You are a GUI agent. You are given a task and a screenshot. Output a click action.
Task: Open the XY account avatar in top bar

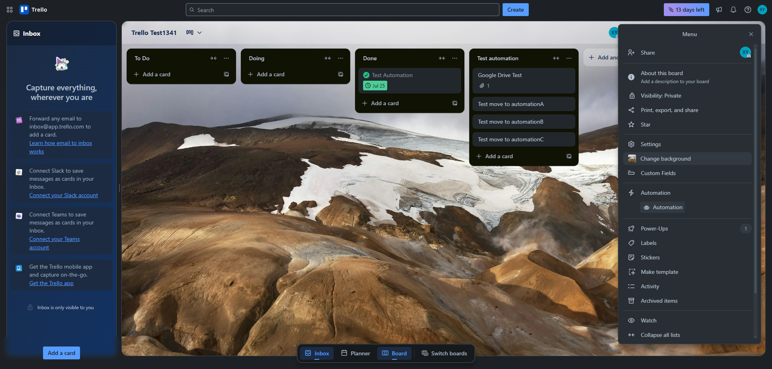(x=762, y=10)
